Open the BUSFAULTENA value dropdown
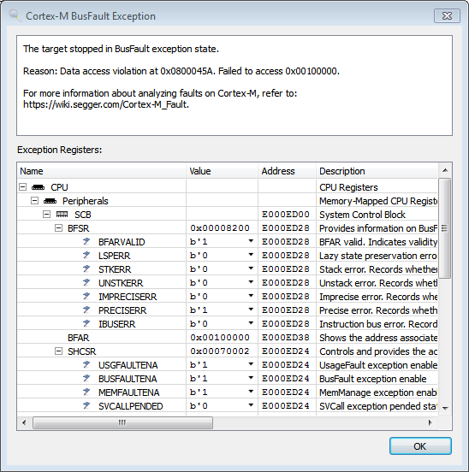Screen dimensions: 469x472 click(x=251, y=378)
